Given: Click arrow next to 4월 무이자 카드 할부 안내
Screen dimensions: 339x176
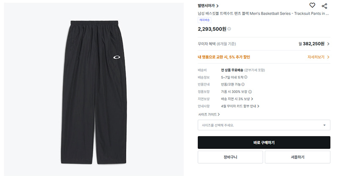Looking at the screenshot, I should tap(258, 106).
